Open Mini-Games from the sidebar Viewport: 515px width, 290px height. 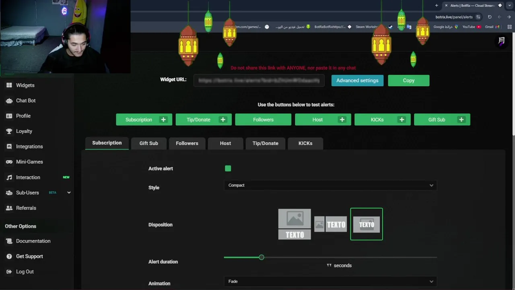29,162
